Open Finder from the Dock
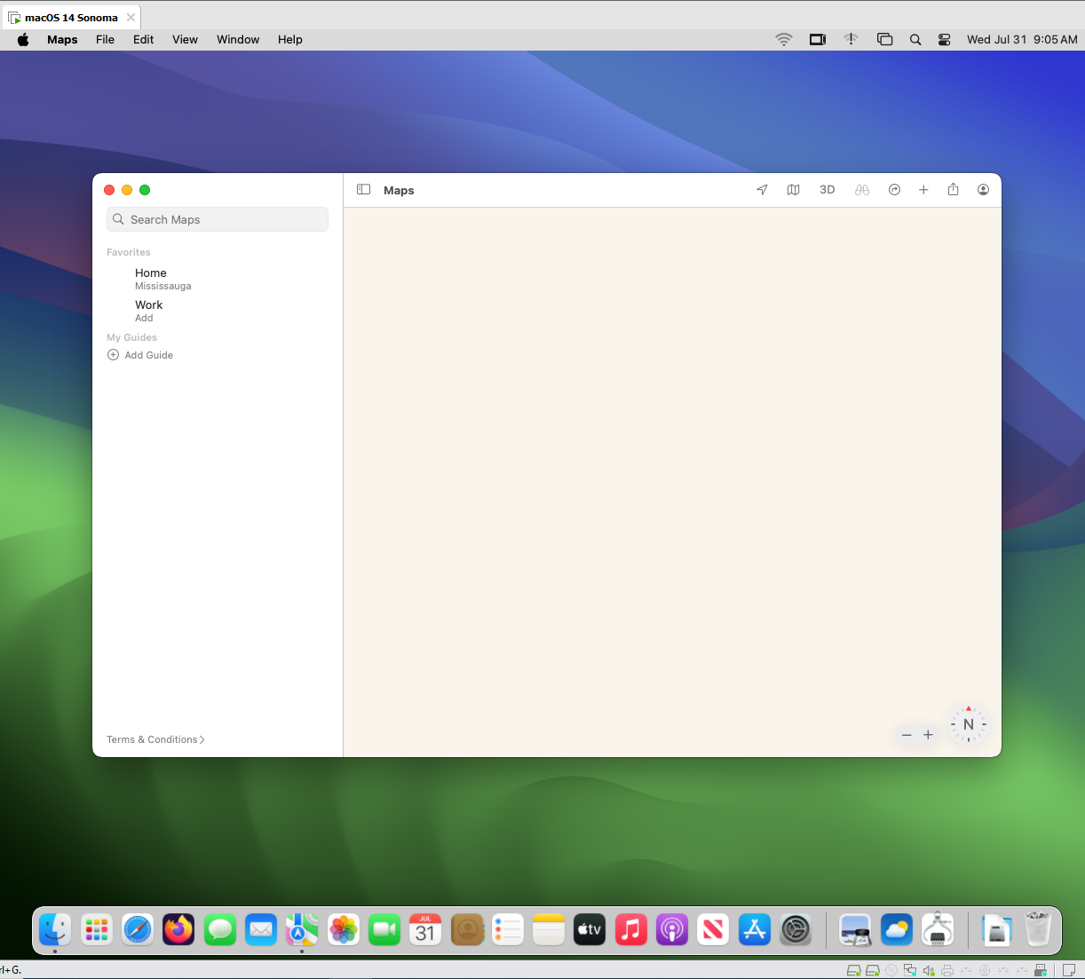This screenshot has width=1085, height=979. tap(55, 929)
